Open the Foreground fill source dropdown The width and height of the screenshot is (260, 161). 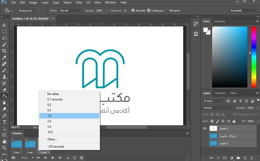coord(27,11)
